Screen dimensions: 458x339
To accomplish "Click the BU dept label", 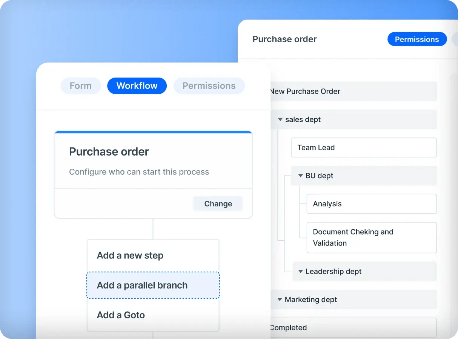I will click(x=320, y=176).
